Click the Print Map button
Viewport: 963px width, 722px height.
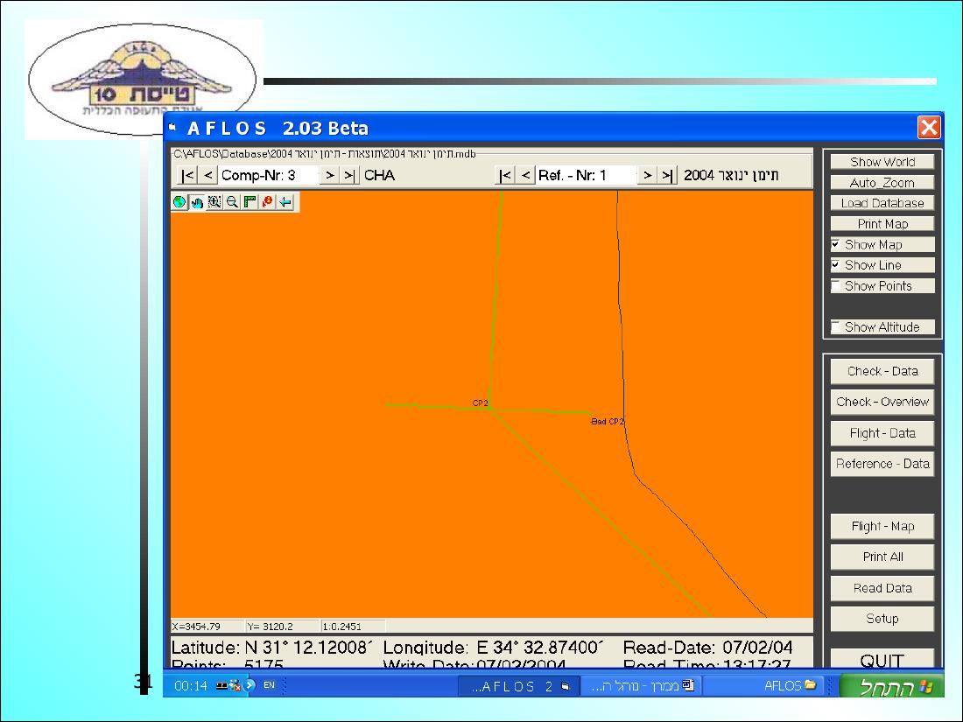[x=882, y=224]
